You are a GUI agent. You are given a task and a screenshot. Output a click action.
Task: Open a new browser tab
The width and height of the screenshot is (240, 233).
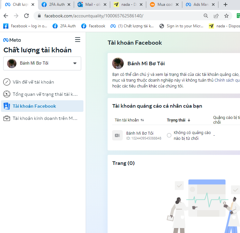pos(225,4)
